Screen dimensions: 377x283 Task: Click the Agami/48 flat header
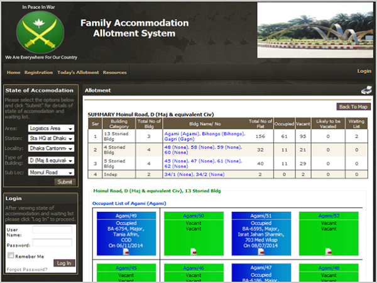[x=329, y=268]
